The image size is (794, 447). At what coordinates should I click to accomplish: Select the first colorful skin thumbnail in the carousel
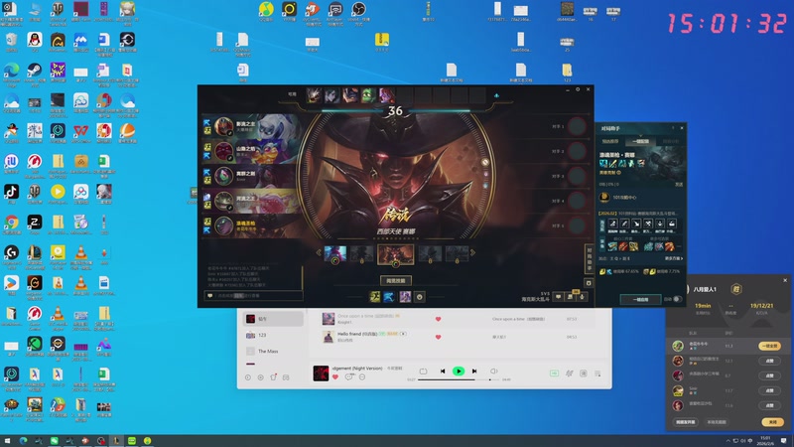click(x=335, y=254)
